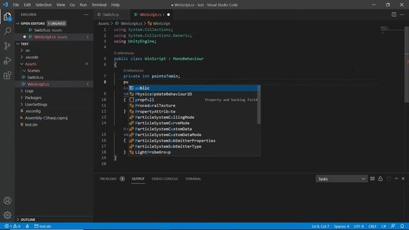Change file encoding UTF-8
409x230 pixels.
[359, 226]
